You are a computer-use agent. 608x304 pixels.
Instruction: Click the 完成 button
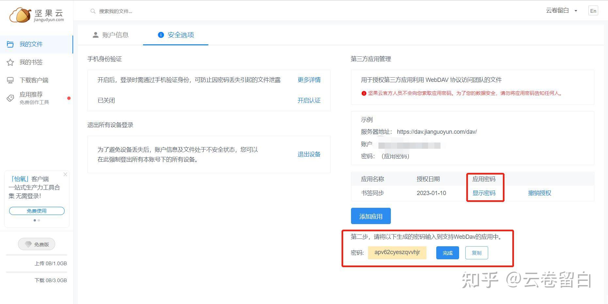tap(448, 253)
